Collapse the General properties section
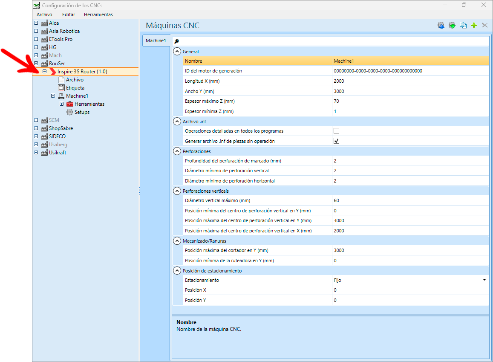493x362 pixels. (177, 52)
